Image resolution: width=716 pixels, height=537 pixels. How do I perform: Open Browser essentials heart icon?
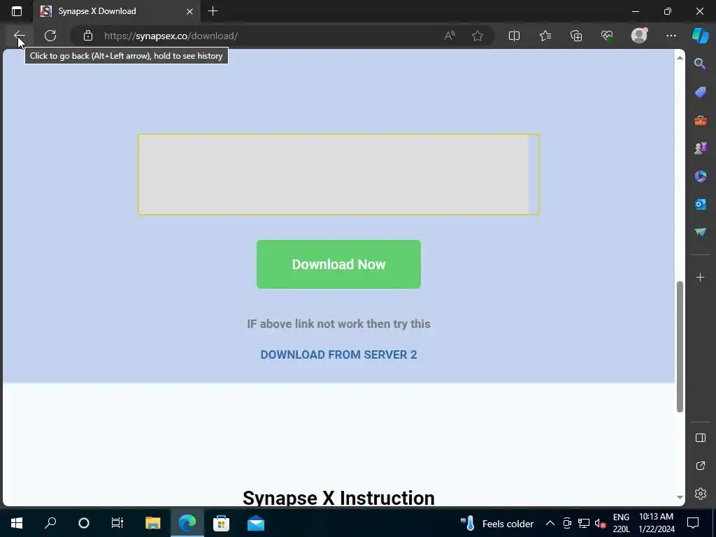608,36
